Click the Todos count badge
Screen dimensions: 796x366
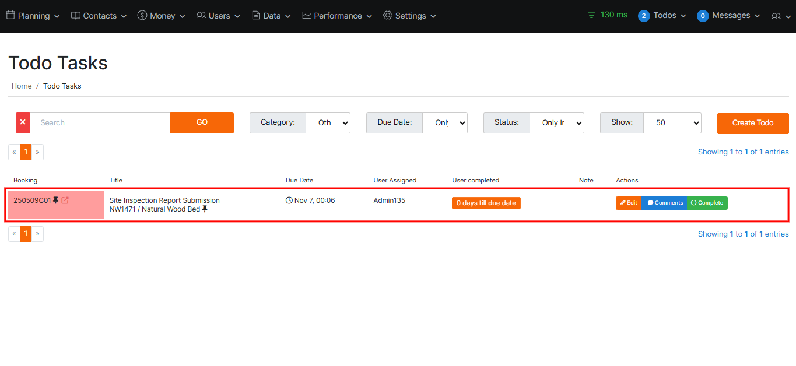(x=644, y=16)
